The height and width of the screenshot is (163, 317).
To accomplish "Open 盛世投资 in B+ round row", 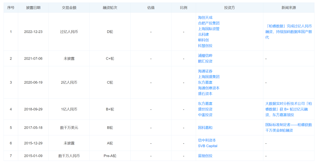I will tap(205, 109).
